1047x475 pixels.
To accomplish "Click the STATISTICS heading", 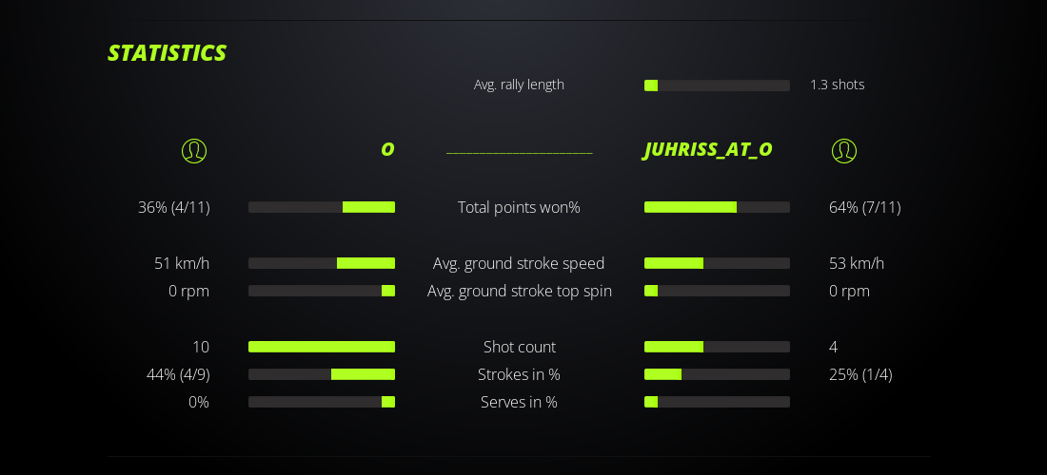I will 167,53.
